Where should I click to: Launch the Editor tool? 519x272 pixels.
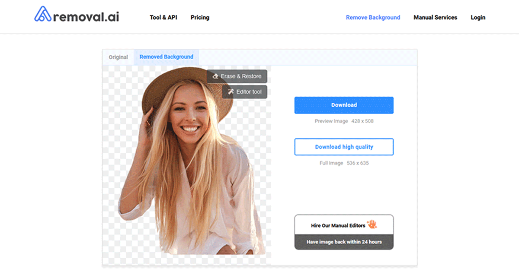(245, 92)
